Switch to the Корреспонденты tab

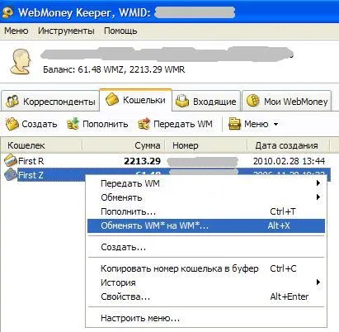pyautogui.click(x=50, y=102)
